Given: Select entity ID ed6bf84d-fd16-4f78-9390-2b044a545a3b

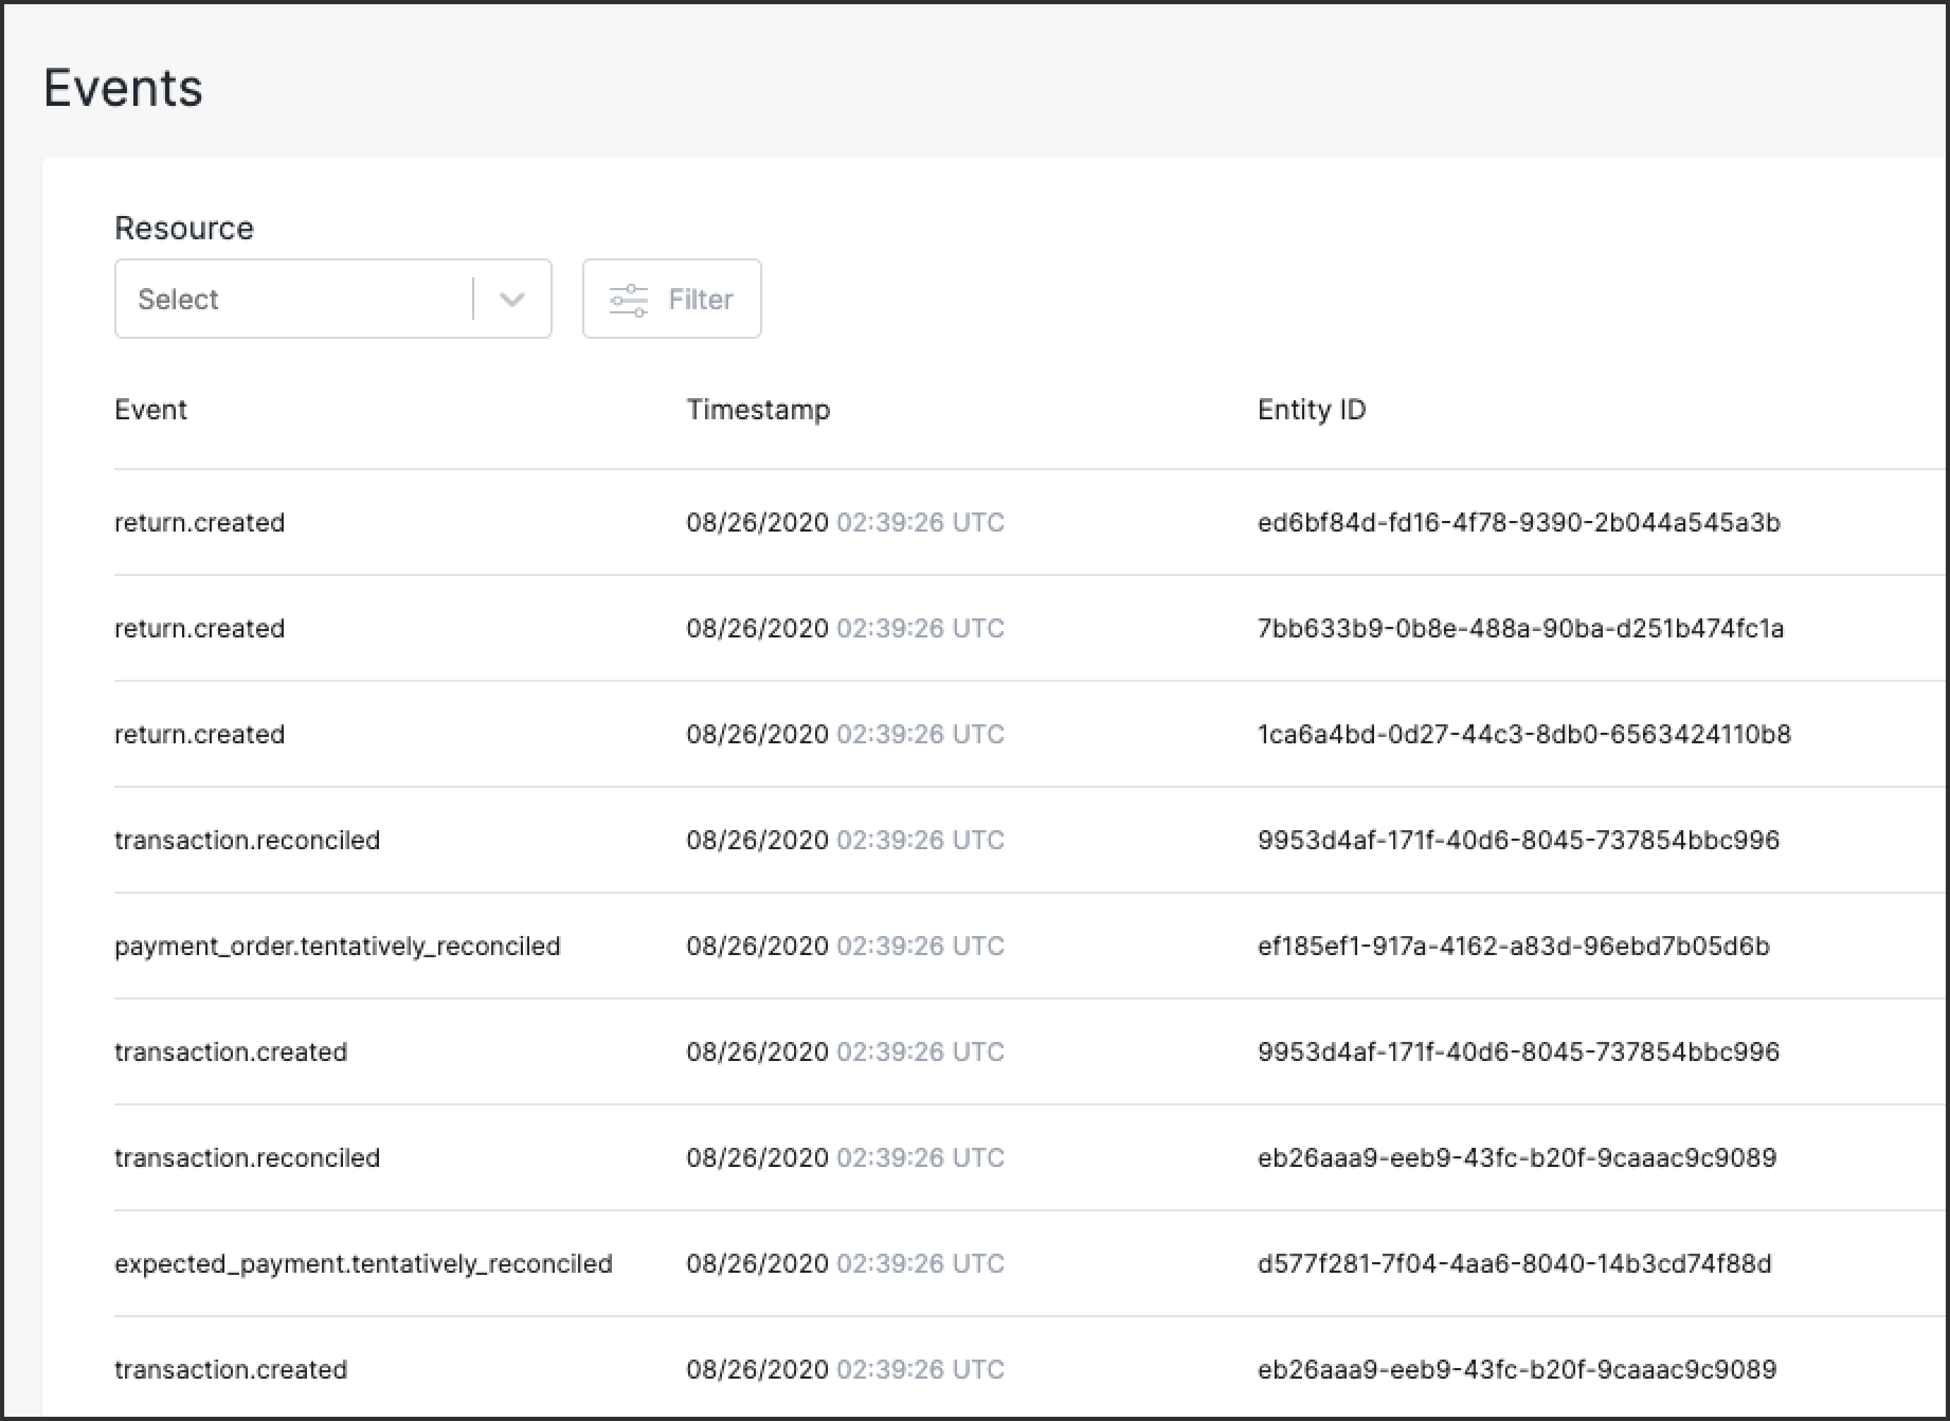Looking at the screenshot, I should point(1518,523).
